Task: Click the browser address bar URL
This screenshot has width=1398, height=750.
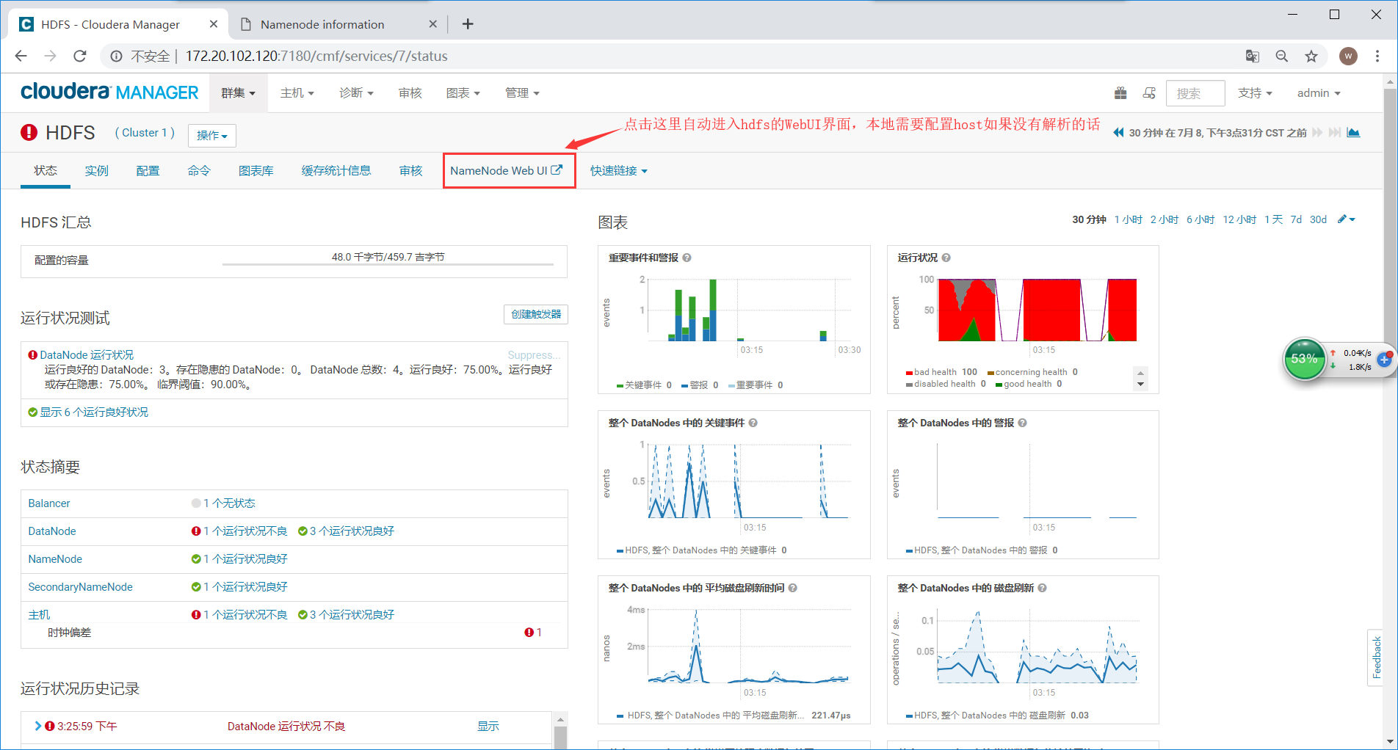Action: (x=316, y=56)
